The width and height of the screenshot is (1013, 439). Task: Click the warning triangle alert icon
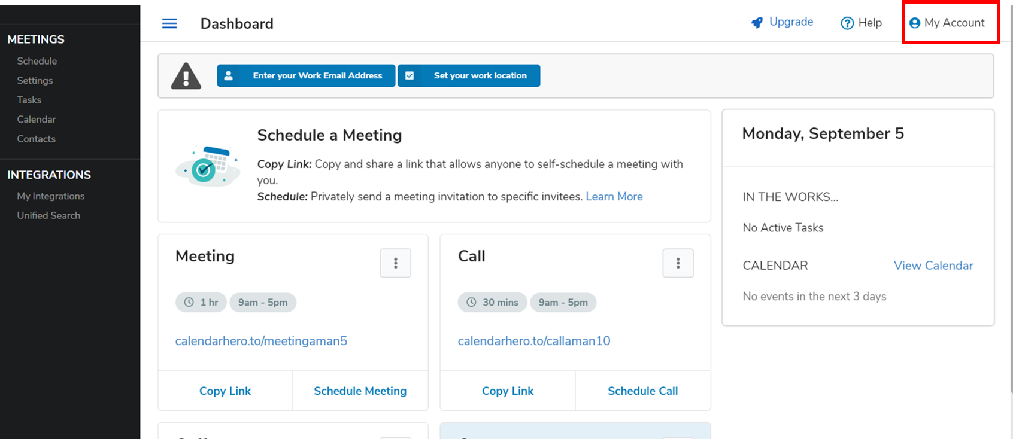(x=186, y=76)
